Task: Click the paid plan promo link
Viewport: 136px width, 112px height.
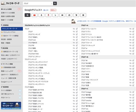Action: point(106,21)
